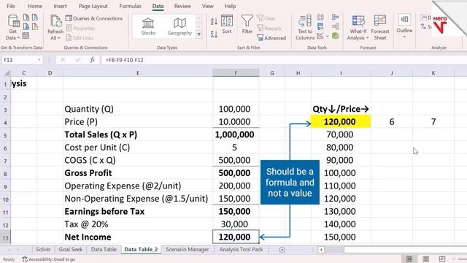Expand the Outline group

(x=404, y=27)
